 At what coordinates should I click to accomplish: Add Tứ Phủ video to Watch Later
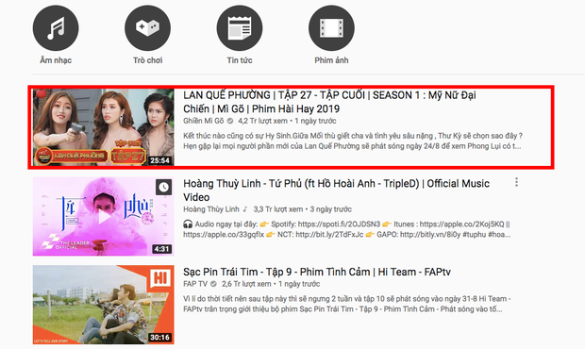click(x=164, y=187)
